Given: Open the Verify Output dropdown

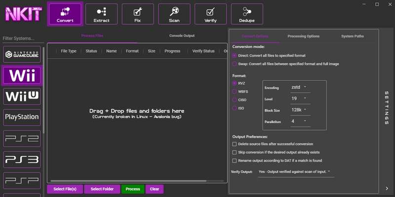Looking at the screenshot, I should coord(296,172).
